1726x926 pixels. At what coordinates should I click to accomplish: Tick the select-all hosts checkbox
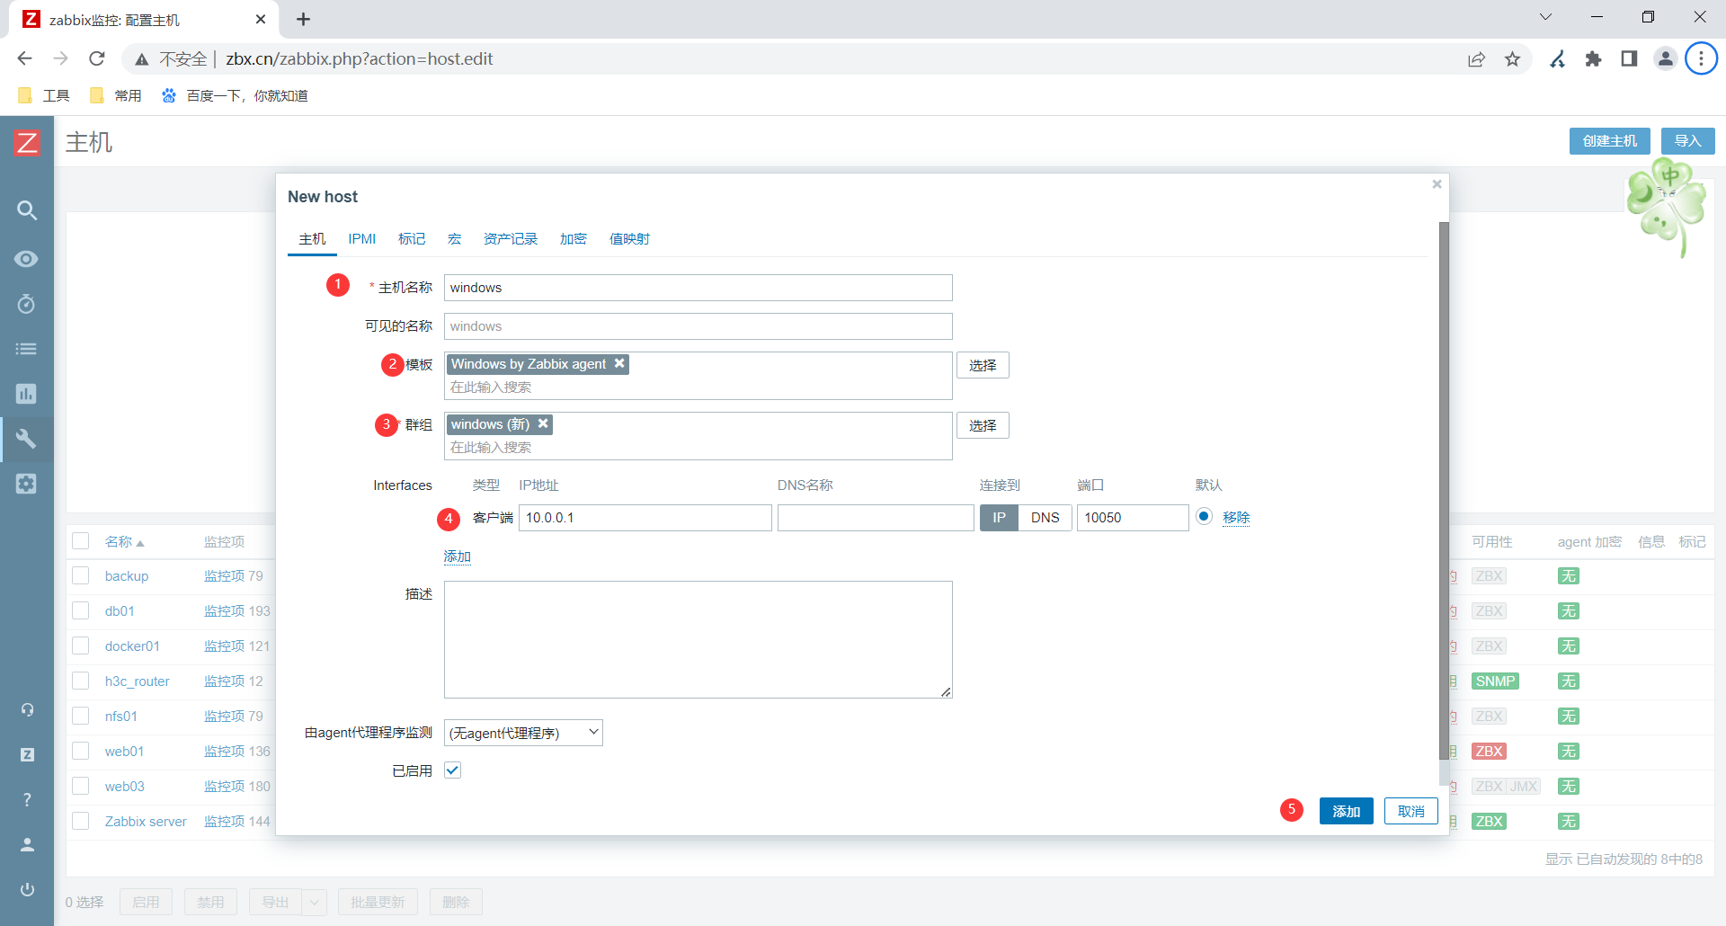click(x=81, y=541)
